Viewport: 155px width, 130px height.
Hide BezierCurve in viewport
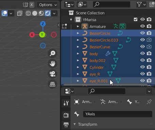tap(142, 47)
